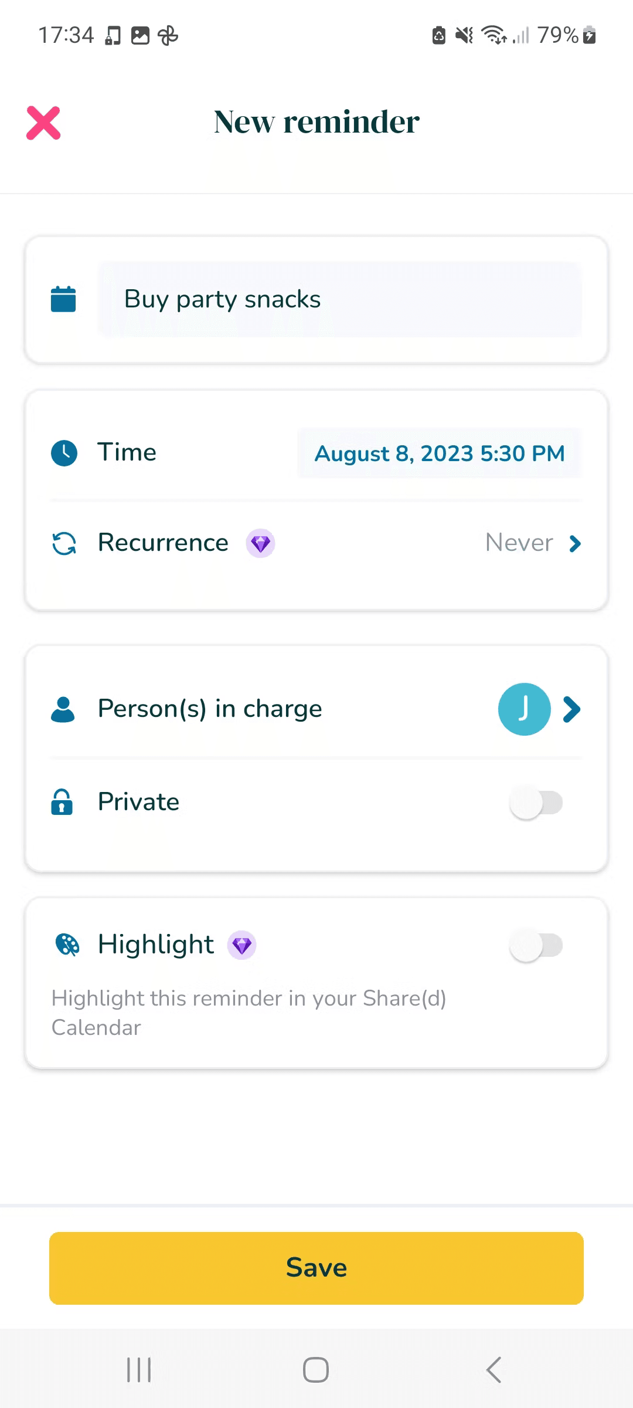Viewport: 633px width, 1408px height.
Task: Edit the reminder title 'Buy party snacks'
Action: pos(340,299)
